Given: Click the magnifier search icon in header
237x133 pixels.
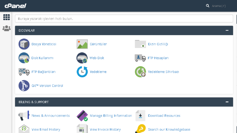Looking at the screenshot, I should [207, 6].
